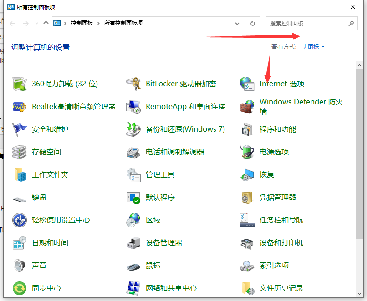Image resolution: width=367 pixels, height=301 pixels.
Task: Open the 设备管理器 link
Action: click(164, 243)
